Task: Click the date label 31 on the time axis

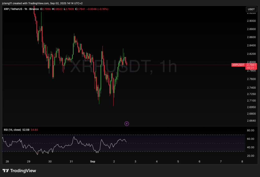Action: coord(71,161)
